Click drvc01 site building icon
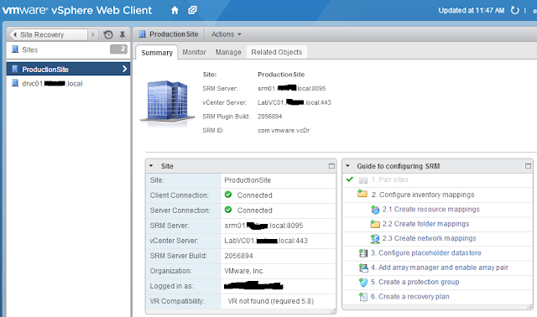 15,83
